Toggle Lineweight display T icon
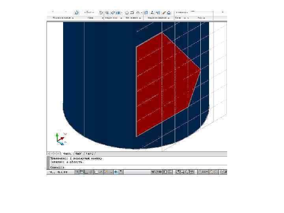284x213 pixels. click(x=121, y=172)
